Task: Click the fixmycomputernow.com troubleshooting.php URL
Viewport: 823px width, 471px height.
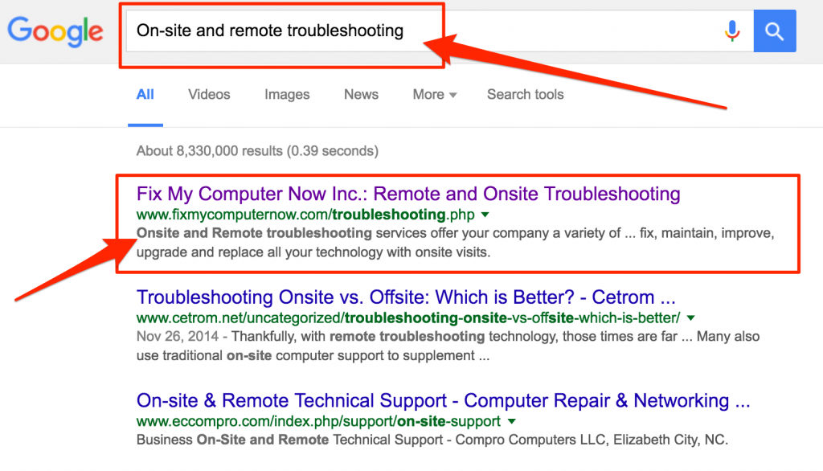Action: click(305, 215)
